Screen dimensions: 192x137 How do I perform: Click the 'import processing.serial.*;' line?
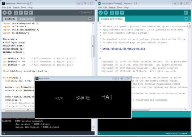pyautogui.click(x=20, y=23)
